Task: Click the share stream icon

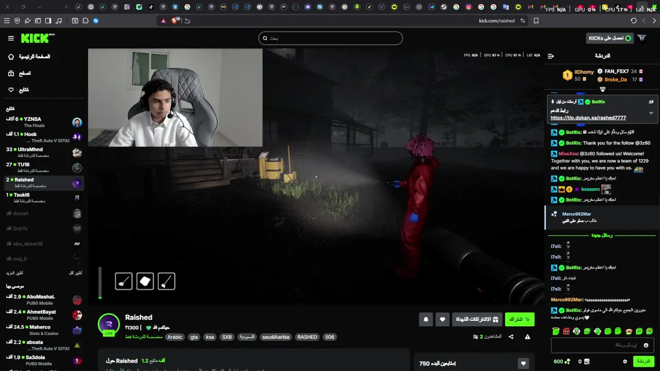Action: tap(511, 337)
